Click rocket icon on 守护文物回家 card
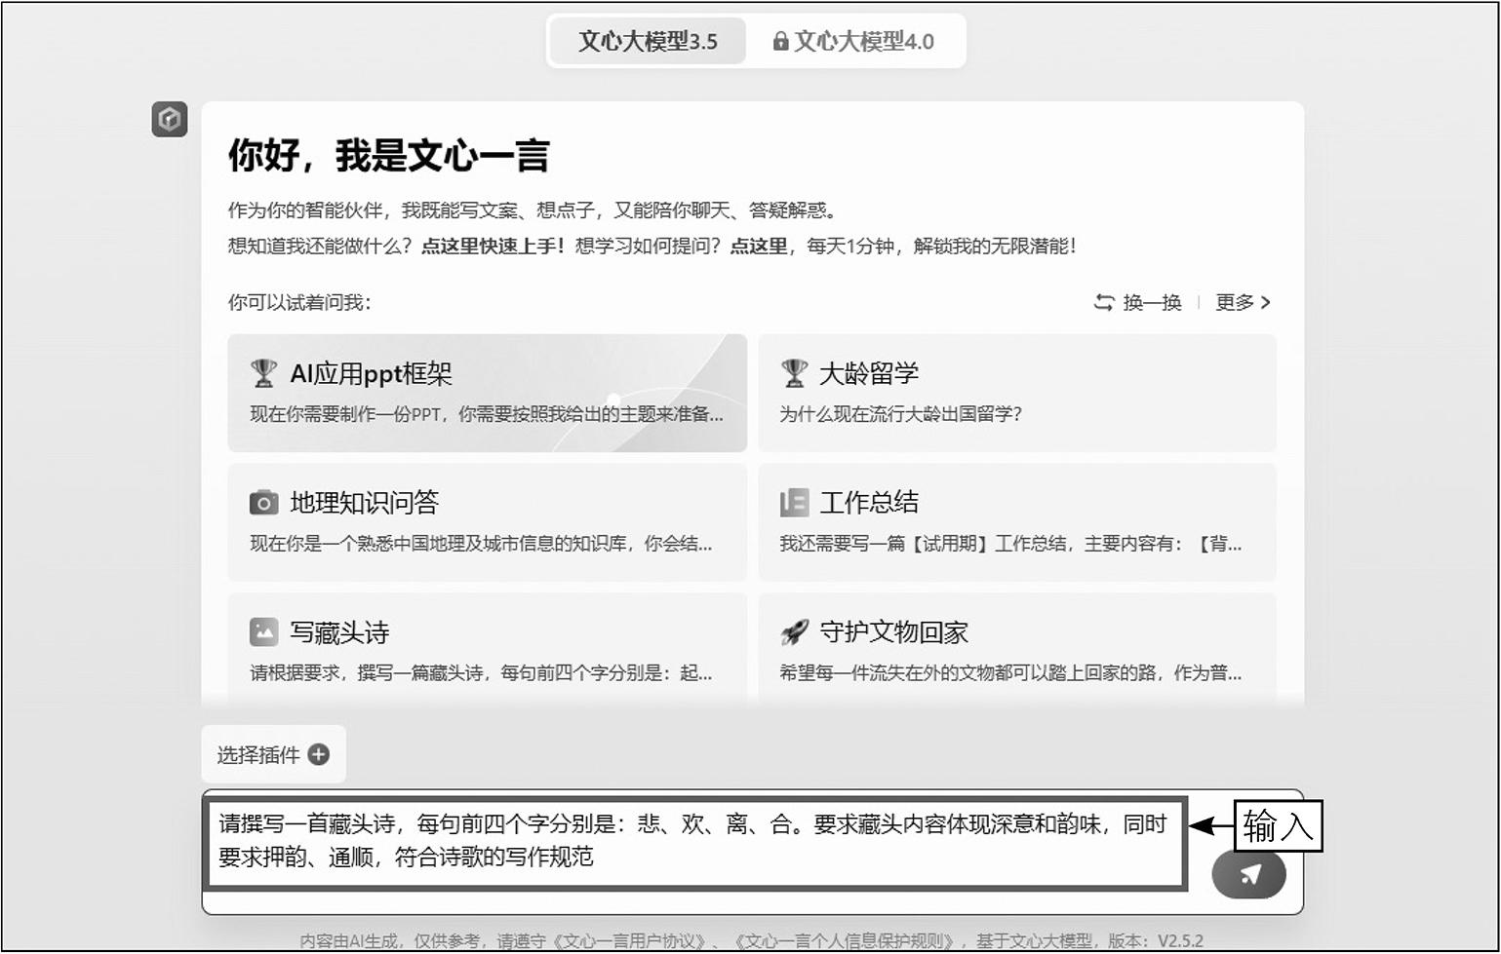 coord(794,631)
